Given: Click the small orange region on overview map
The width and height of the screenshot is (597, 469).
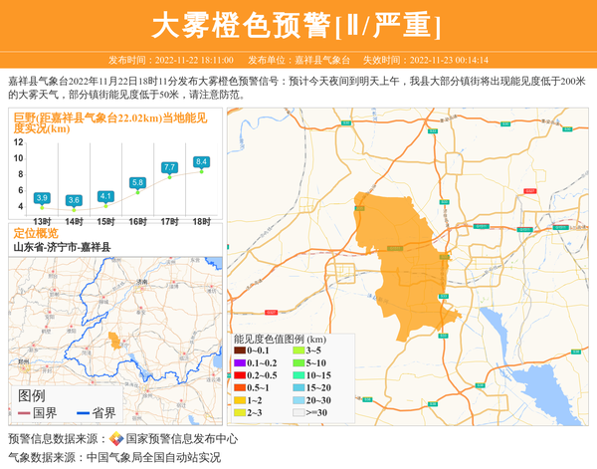Looking at the screenshot, I should click(115, 342).
